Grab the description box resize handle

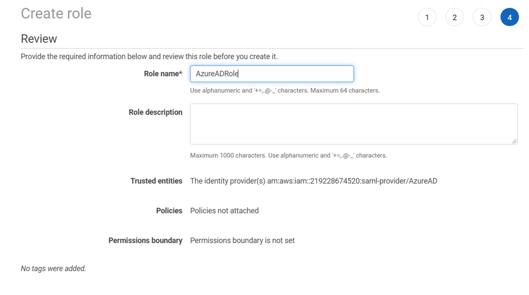point(514,141)
